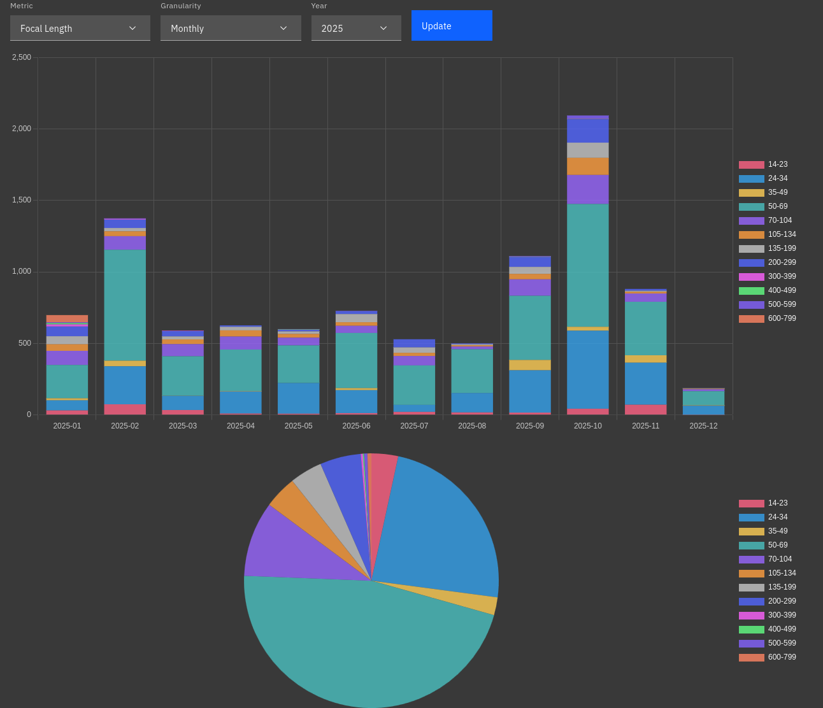The image size is (823, 708).
Task: Click the blue Update button
Action: coord(451,25)
